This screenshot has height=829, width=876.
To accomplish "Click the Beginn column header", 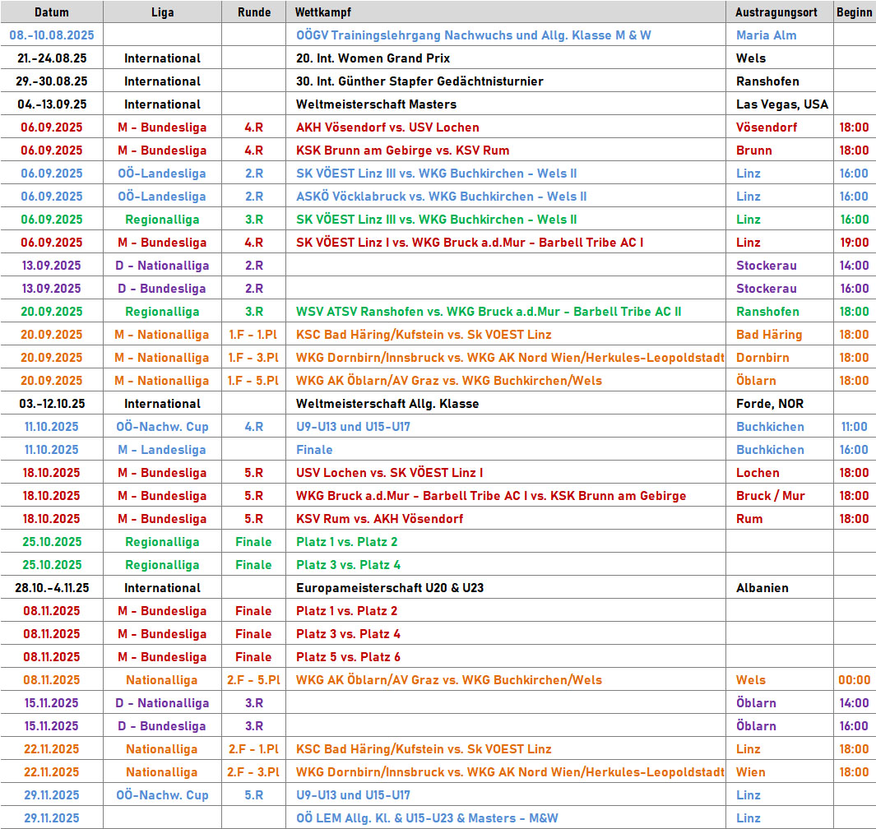I will 855,12.
